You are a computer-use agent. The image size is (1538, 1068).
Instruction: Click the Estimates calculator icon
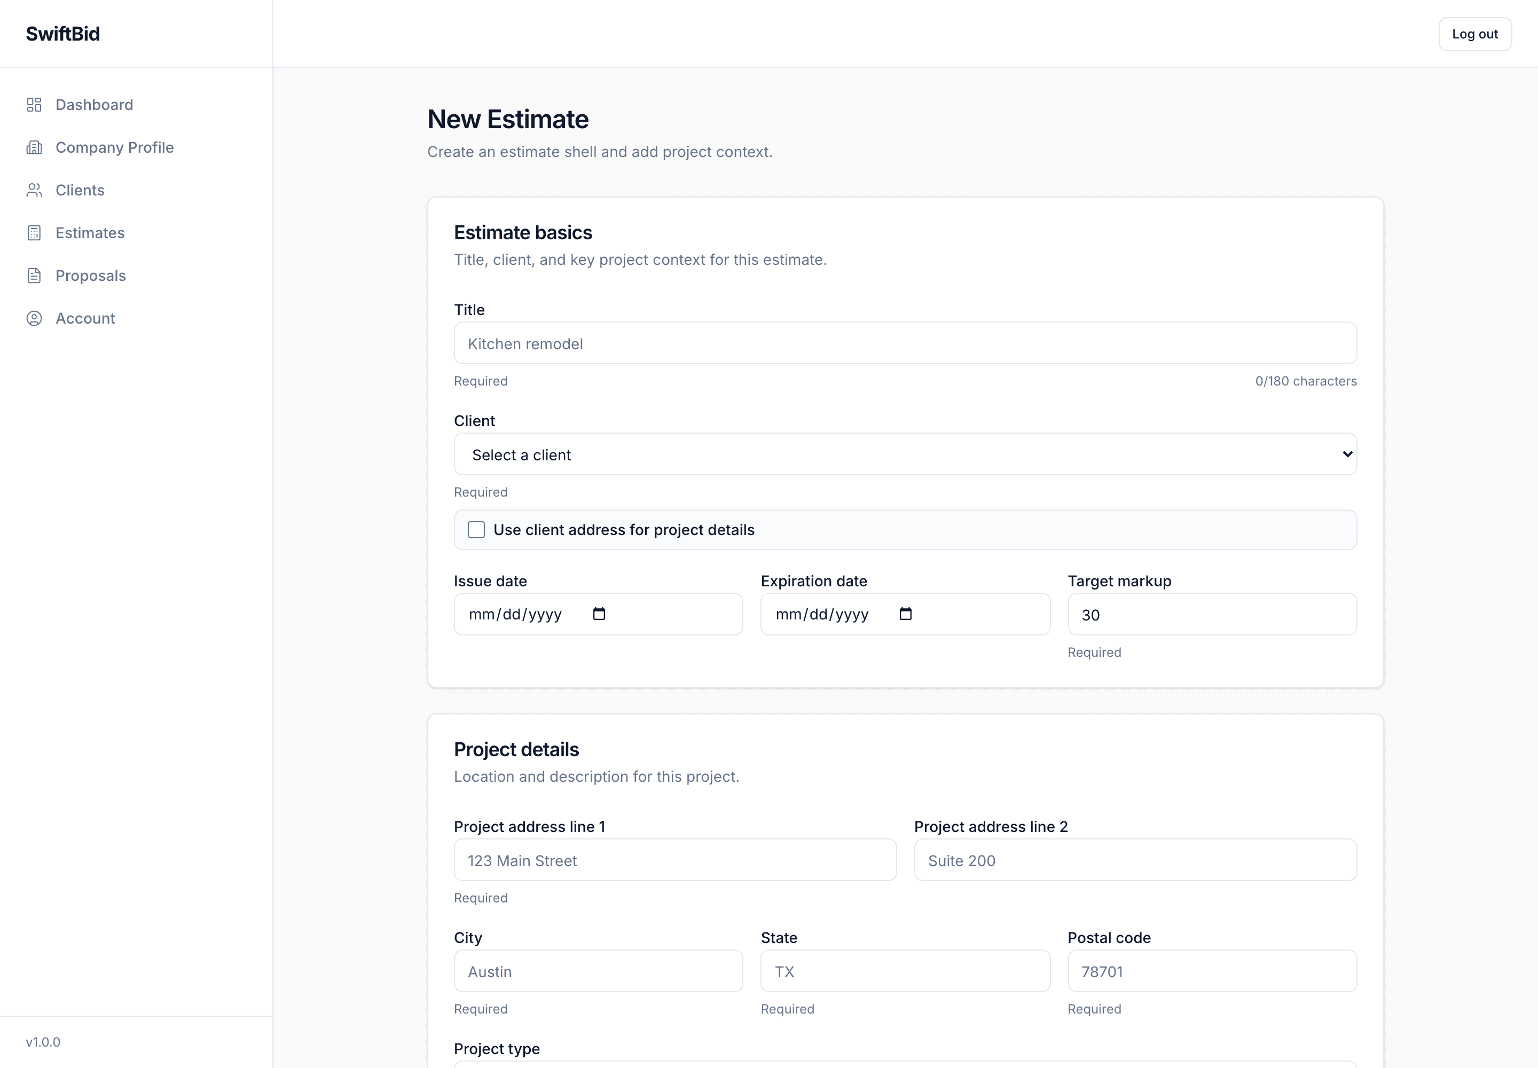coord(34,233)
